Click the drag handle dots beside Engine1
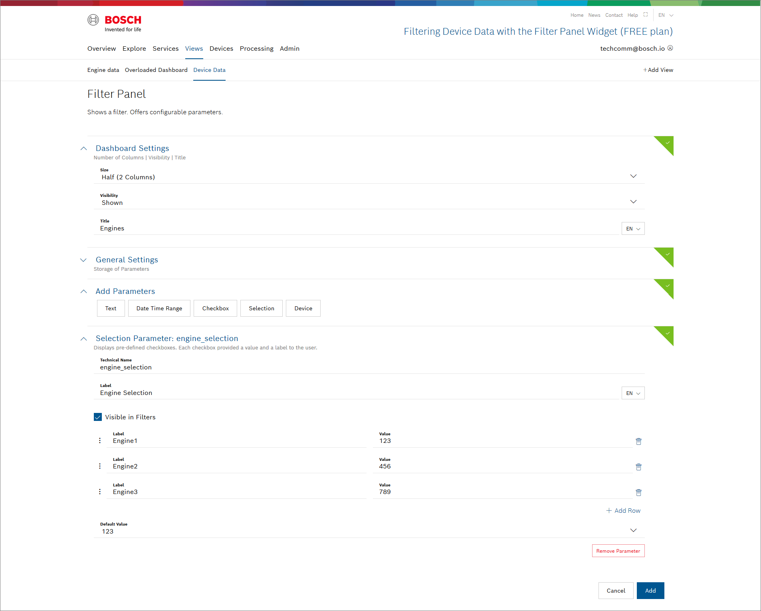The height and width of the screenshot is (611, 761). coord(100,440)
